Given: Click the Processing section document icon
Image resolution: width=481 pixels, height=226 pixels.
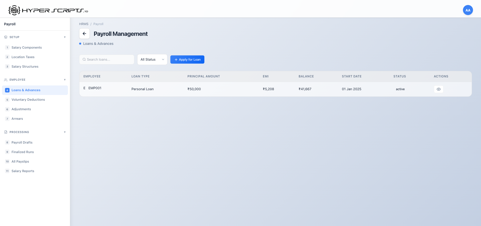Looking at the screenshot, I should point(6,132).
